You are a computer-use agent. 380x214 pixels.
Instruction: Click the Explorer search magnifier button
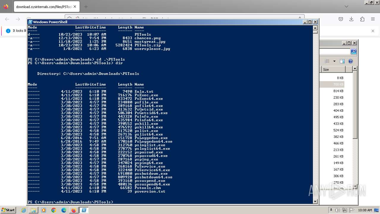(x=353, y=51)
